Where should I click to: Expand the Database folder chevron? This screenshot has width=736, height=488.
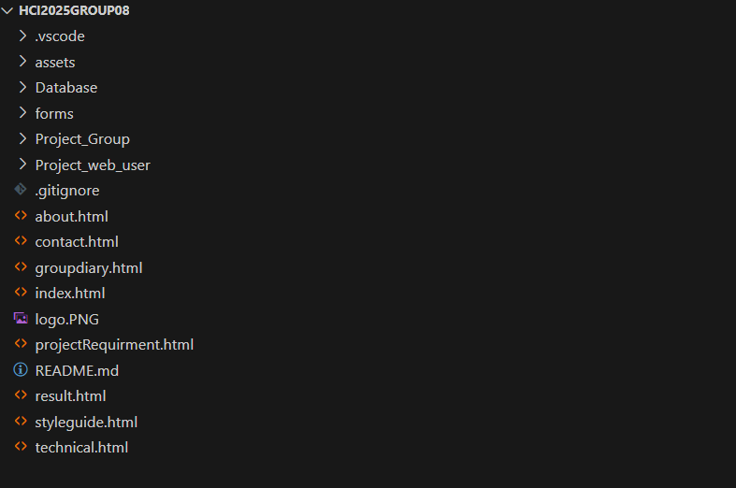coord(23,87)
